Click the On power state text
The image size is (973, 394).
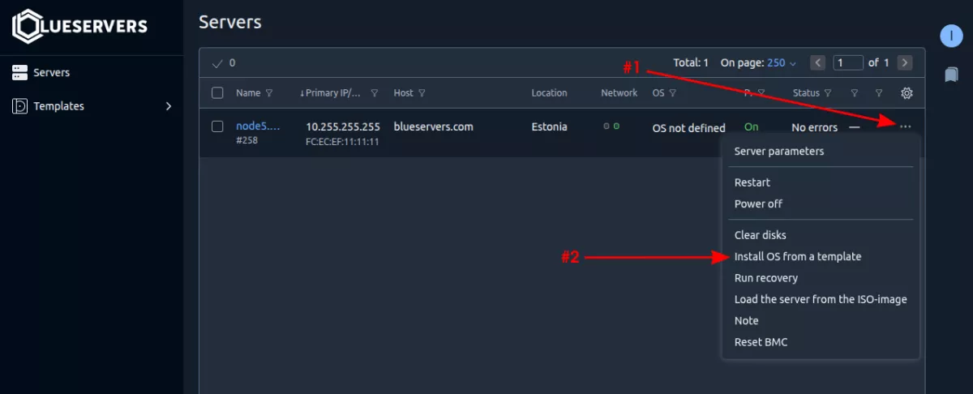(x=752, y=127)
